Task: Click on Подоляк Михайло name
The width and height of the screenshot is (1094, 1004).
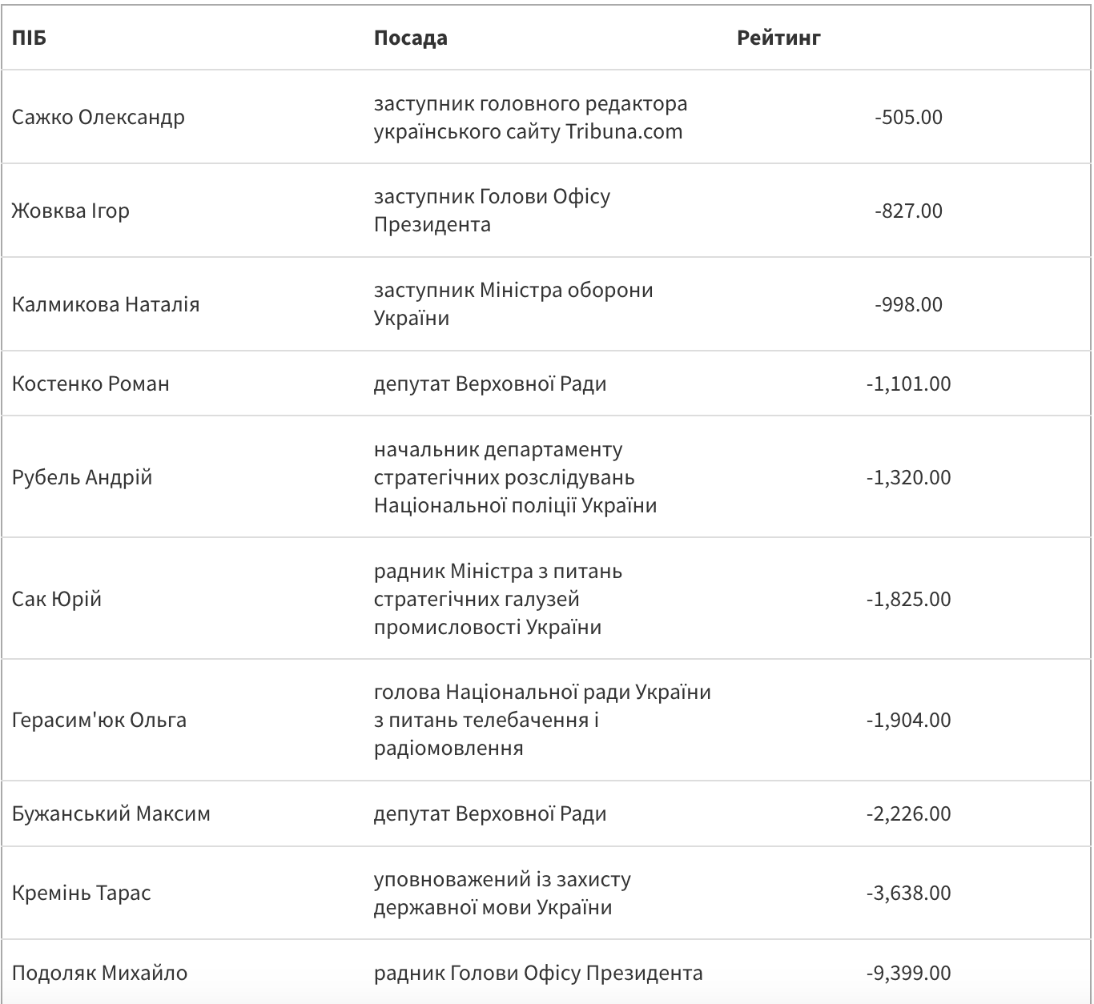Action: tap(99, 973)
